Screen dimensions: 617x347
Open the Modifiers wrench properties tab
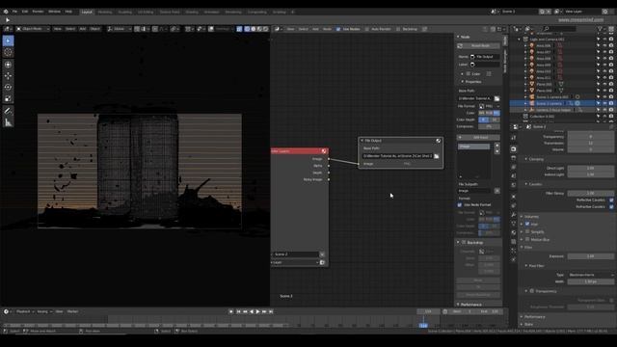pos(514,214)
